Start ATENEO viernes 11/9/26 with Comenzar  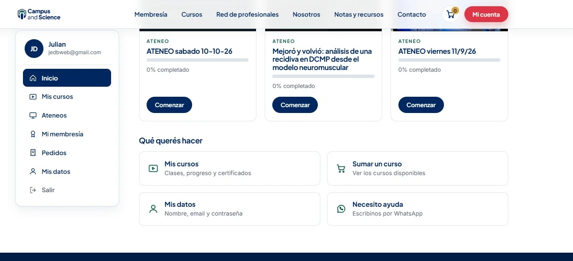(x=421, y=105)
